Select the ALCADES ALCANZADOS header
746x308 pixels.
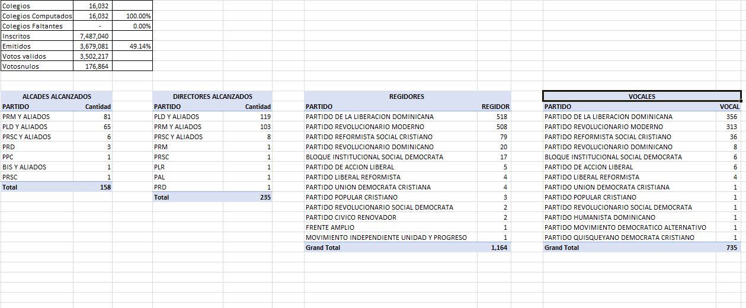click(x=56, y=96)
